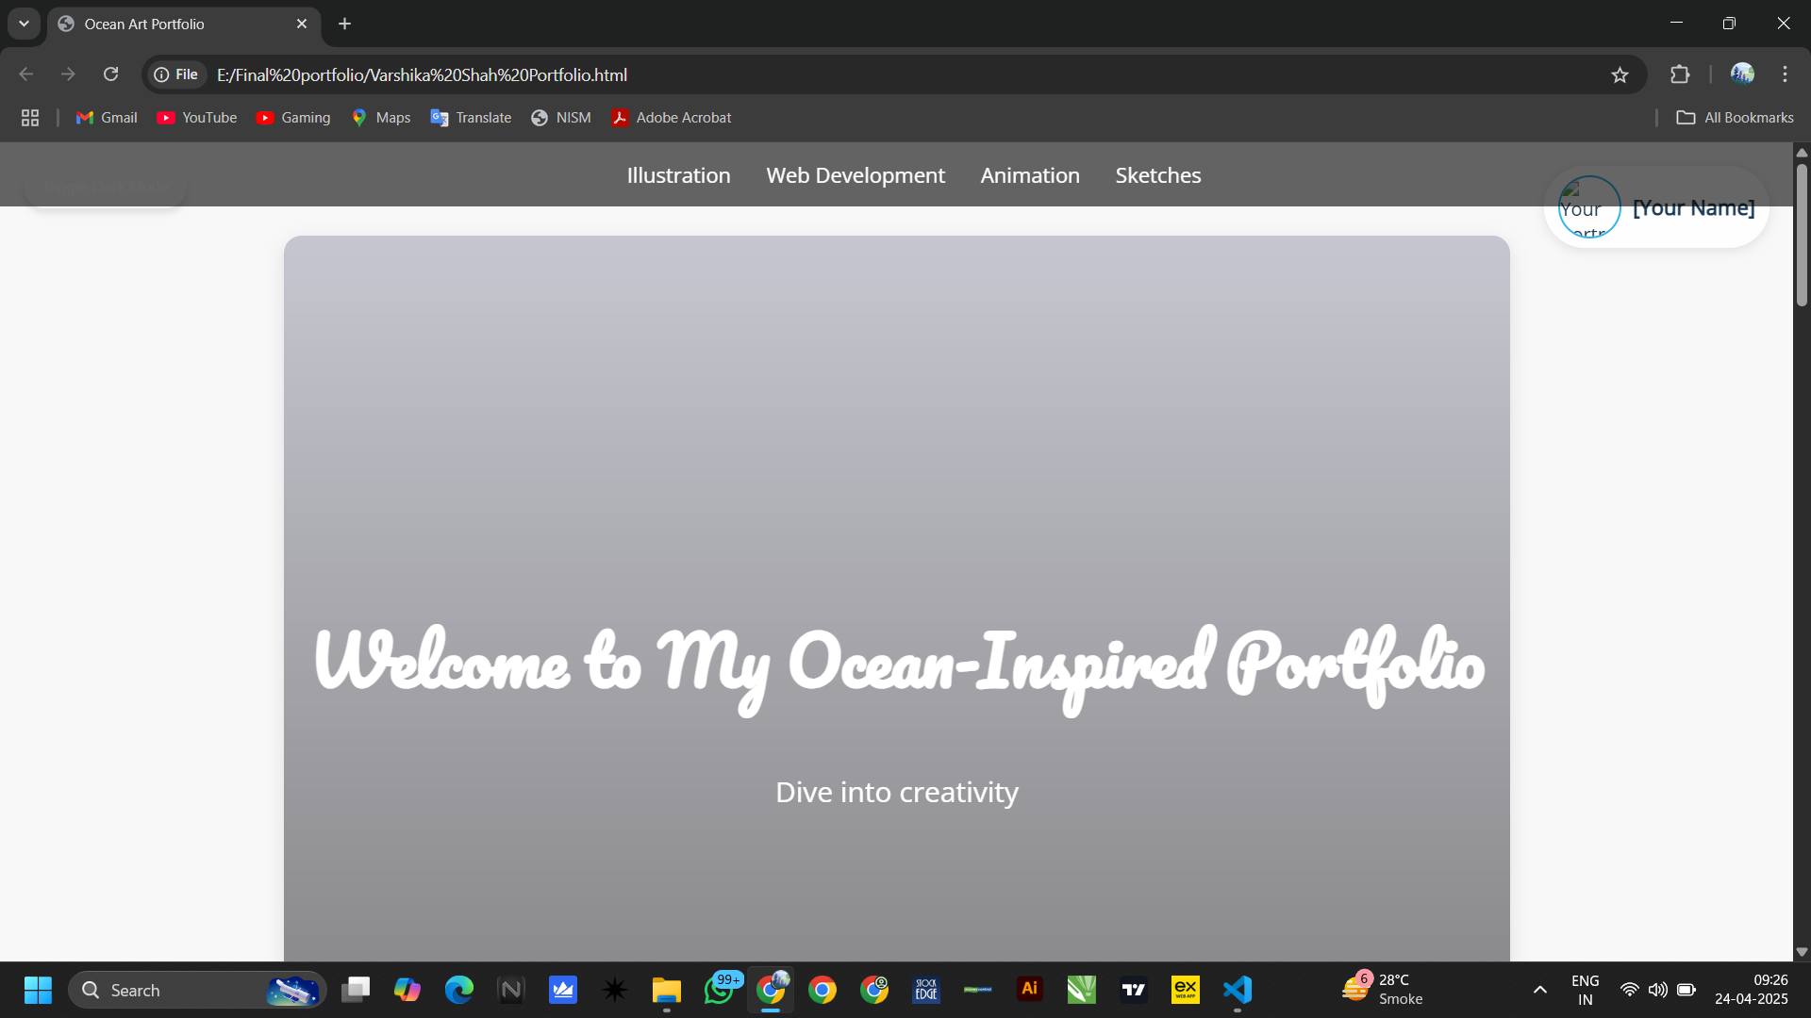Open the Adobe Acrobat bookmark
The image size is (1811, 1018).
672,118
